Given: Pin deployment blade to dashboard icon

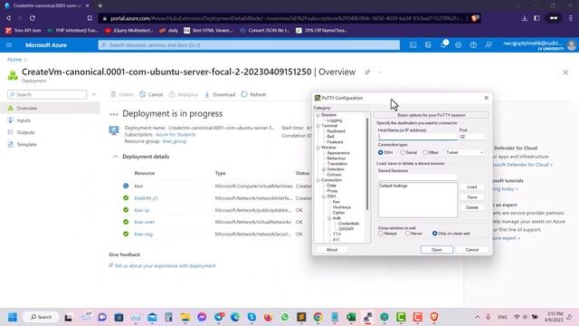Looking at the screenshot, I should (x=367, y=72).
